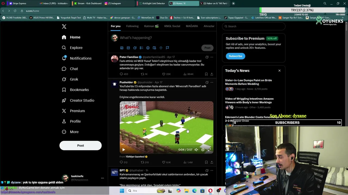Click flag icon in compose toolbar

click(x=167, y=48)
